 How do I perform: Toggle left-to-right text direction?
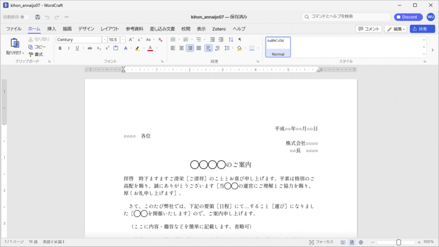[x=208, y=48]
